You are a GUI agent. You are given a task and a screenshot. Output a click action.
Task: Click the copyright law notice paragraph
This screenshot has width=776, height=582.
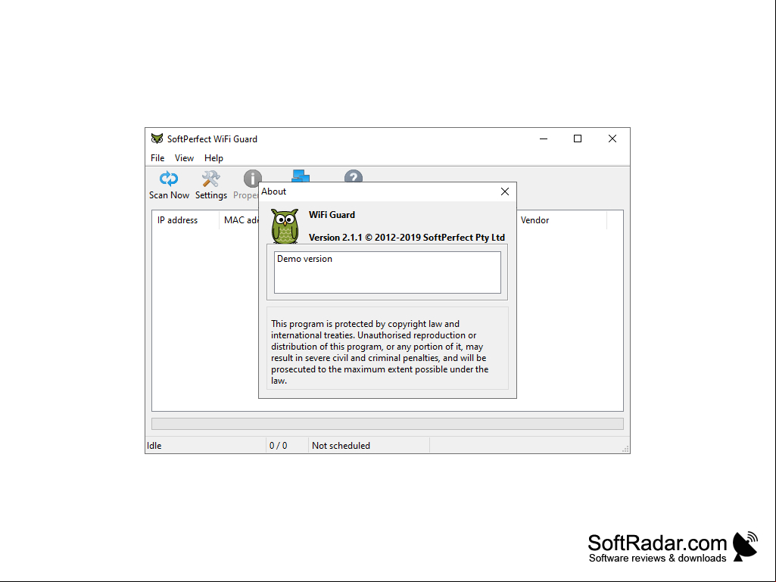coord(380,352)
